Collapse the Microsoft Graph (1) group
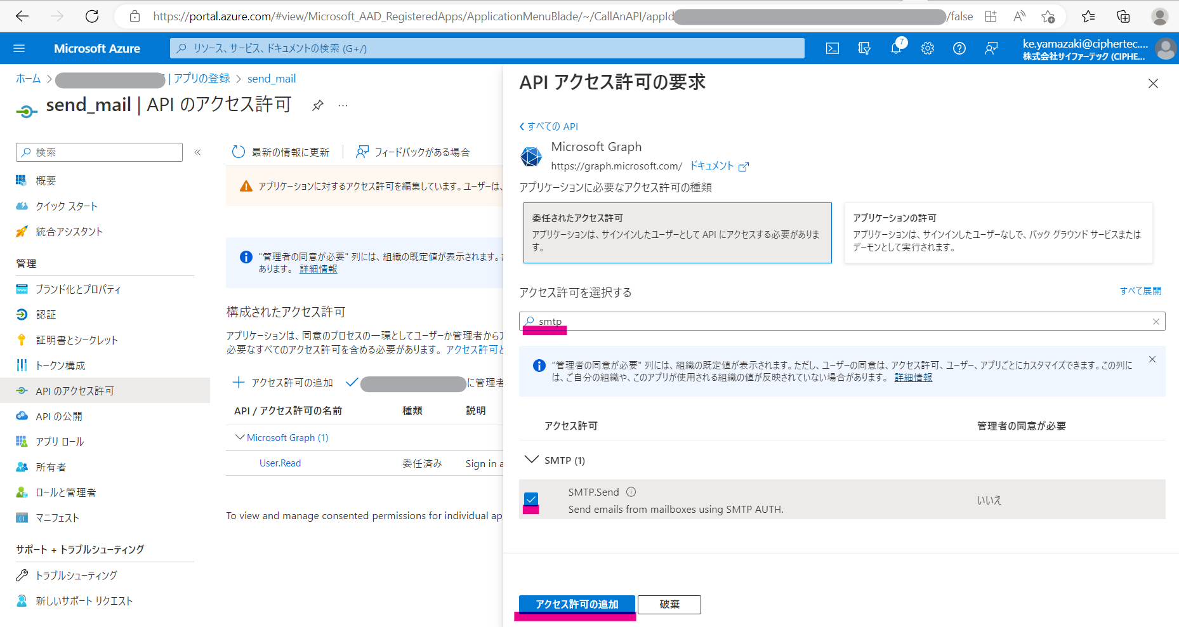Screen dimensions: 1179x627 pos(240,437)
